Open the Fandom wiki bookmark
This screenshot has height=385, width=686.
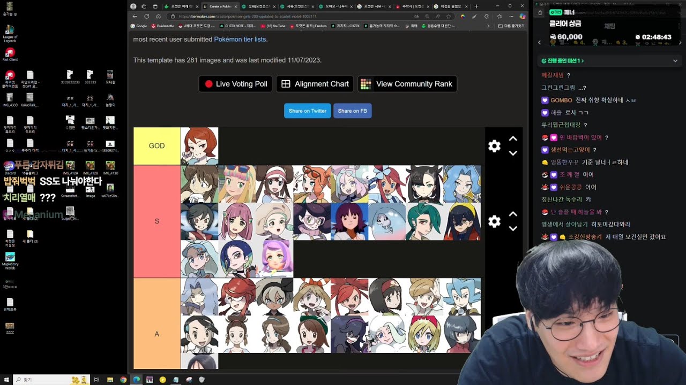(x=308, y=26)
